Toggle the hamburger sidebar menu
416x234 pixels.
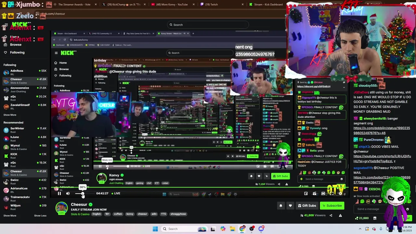tap(6, 25)
